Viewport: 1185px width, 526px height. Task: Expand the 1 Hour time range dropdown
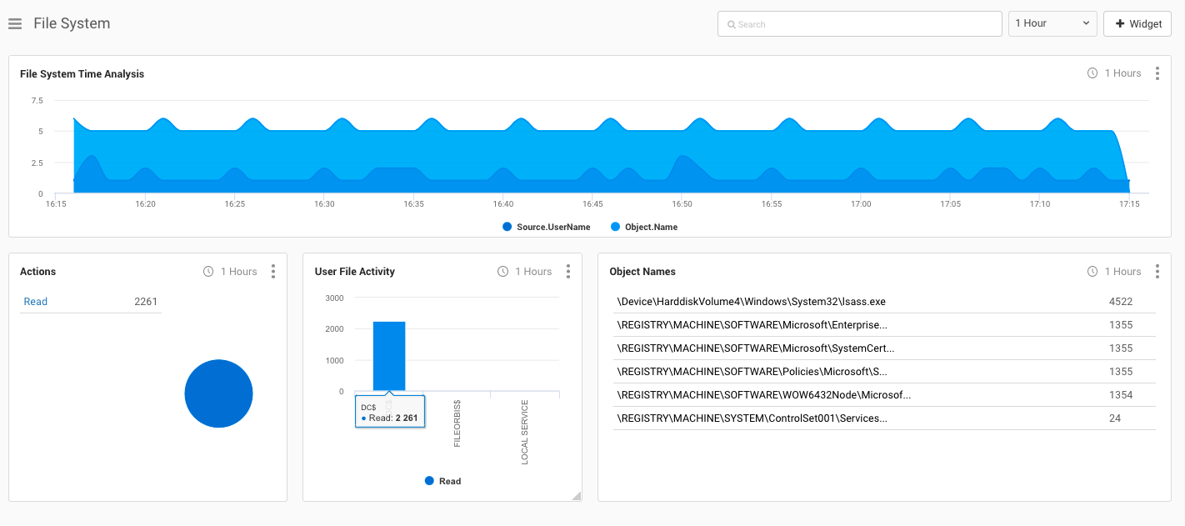[x=1052, y=23]
